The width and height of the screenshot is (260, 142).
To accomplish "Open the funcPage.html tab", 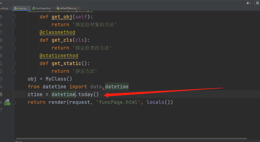I will 43,8.
